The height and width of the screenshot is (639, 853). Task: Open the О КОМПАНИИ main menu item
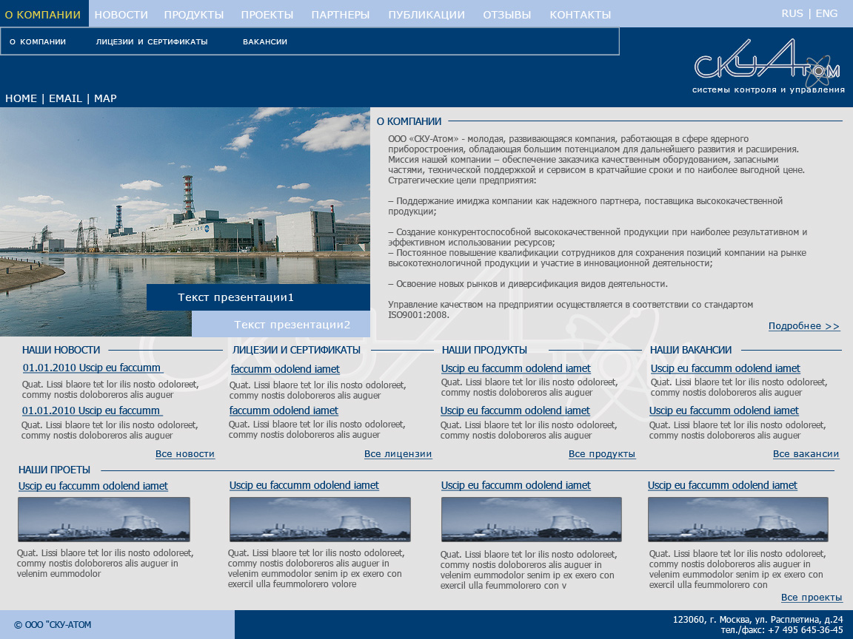coord(43,15)
